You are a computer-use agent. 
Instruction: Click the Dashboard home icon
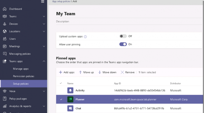click(x=5, y=9)
